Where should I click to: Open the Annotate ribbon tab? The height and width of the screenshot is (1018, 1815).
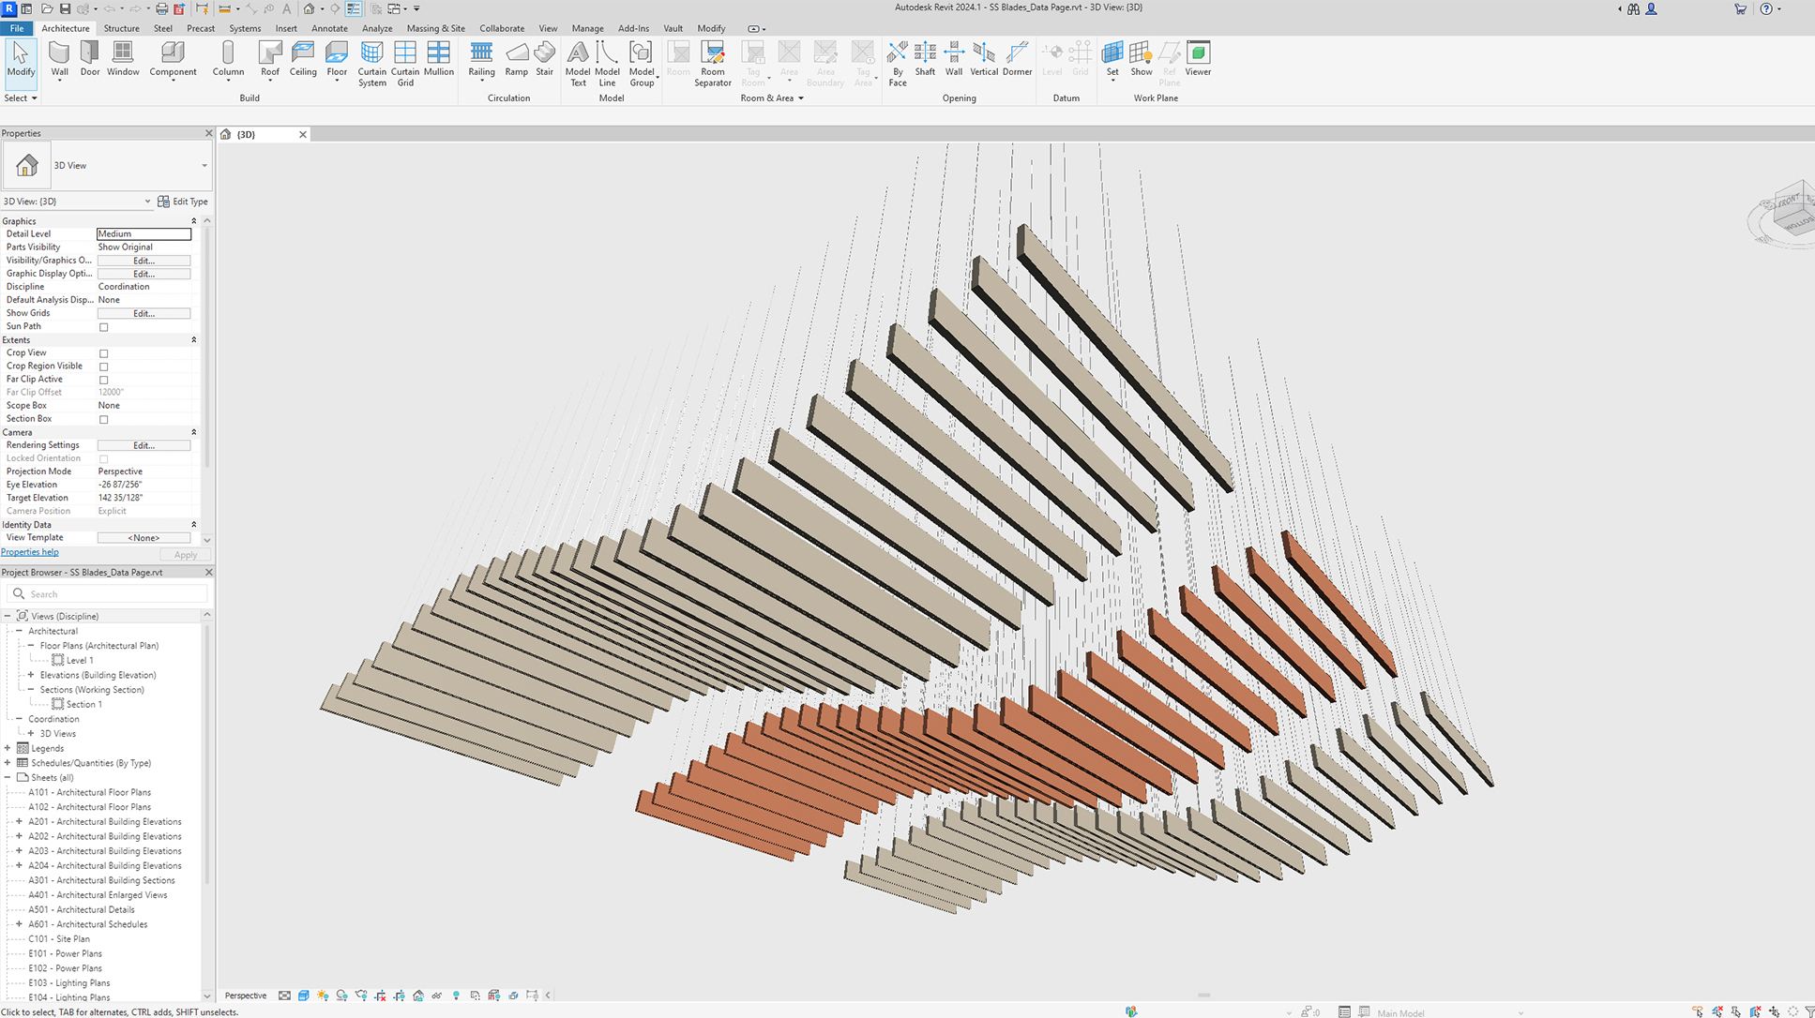329,28
